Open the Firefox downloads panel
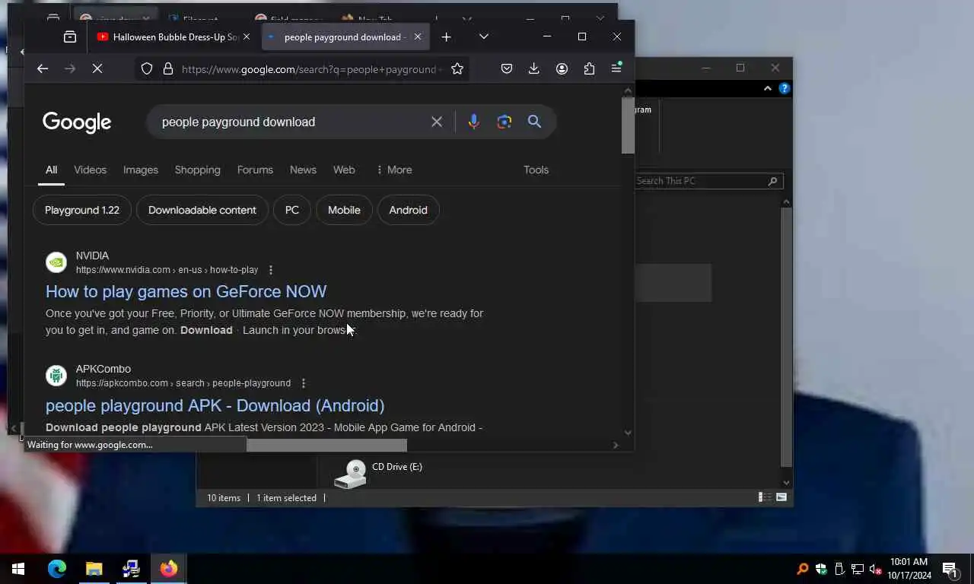Viewport: 974px width, 584px height. 534,68
